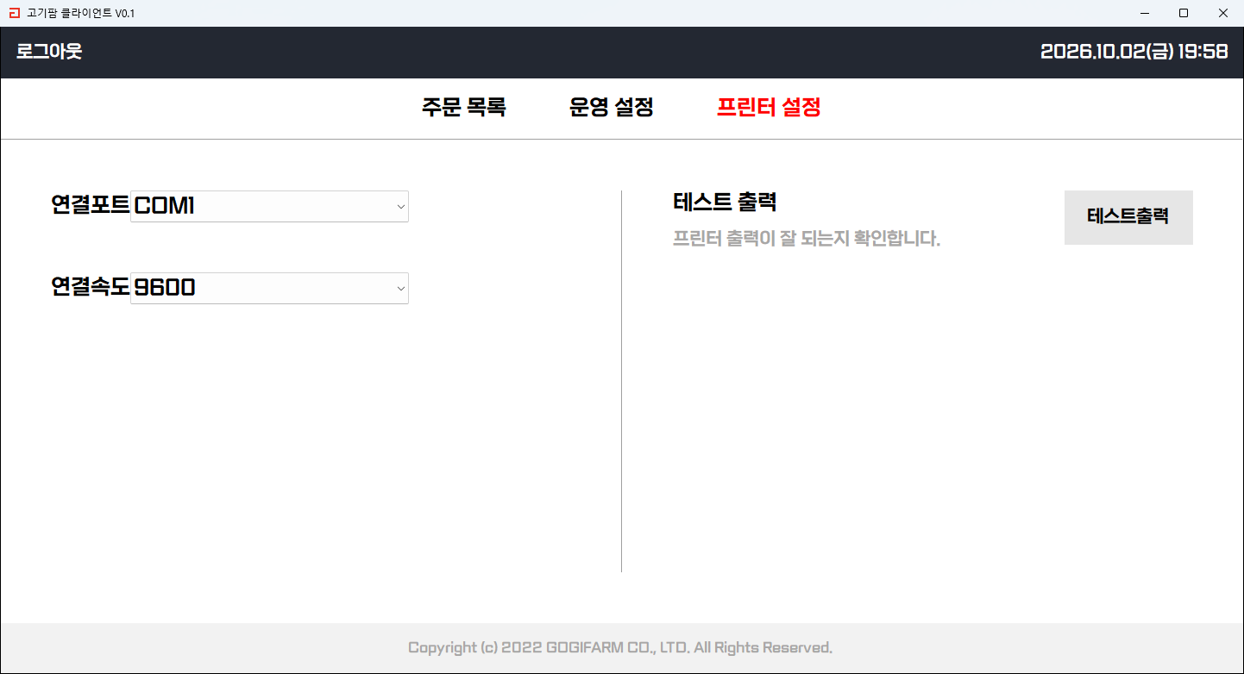Close the 고기팜 클라이언트 window
Image resolution: width=1244 pixels, height=674 pixels.
tap(1223, 13)
